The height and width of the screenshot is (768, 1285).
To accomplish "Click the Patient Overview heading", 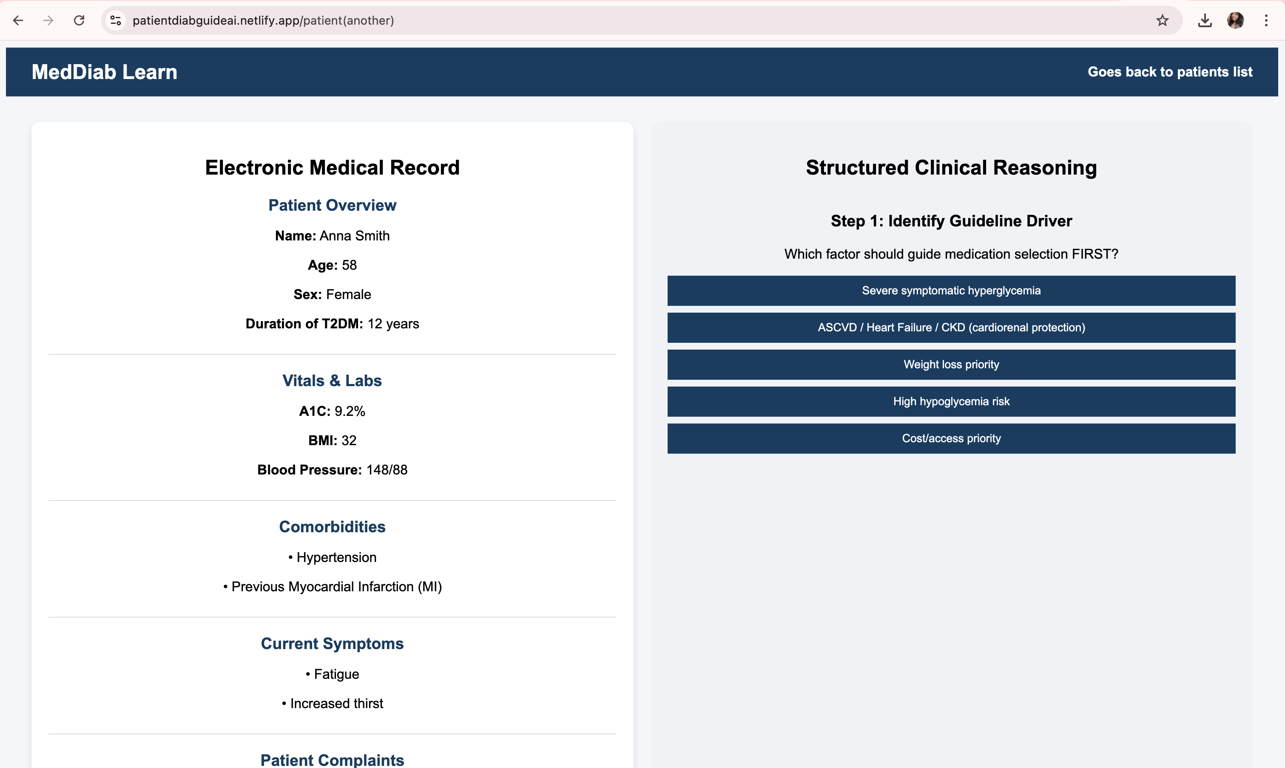I will [x=332, y=206].
